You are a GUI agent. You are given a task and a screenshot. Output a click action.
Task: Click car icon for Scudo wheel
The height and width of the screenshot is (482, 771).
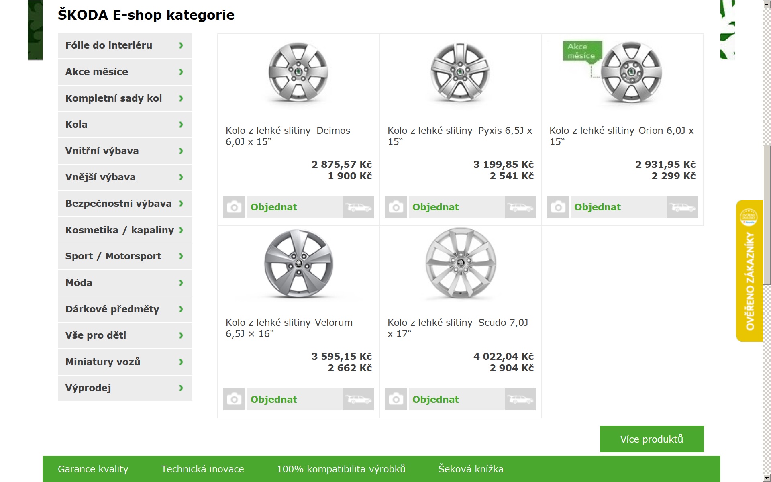pyautogui.click(x=520, y=399)
